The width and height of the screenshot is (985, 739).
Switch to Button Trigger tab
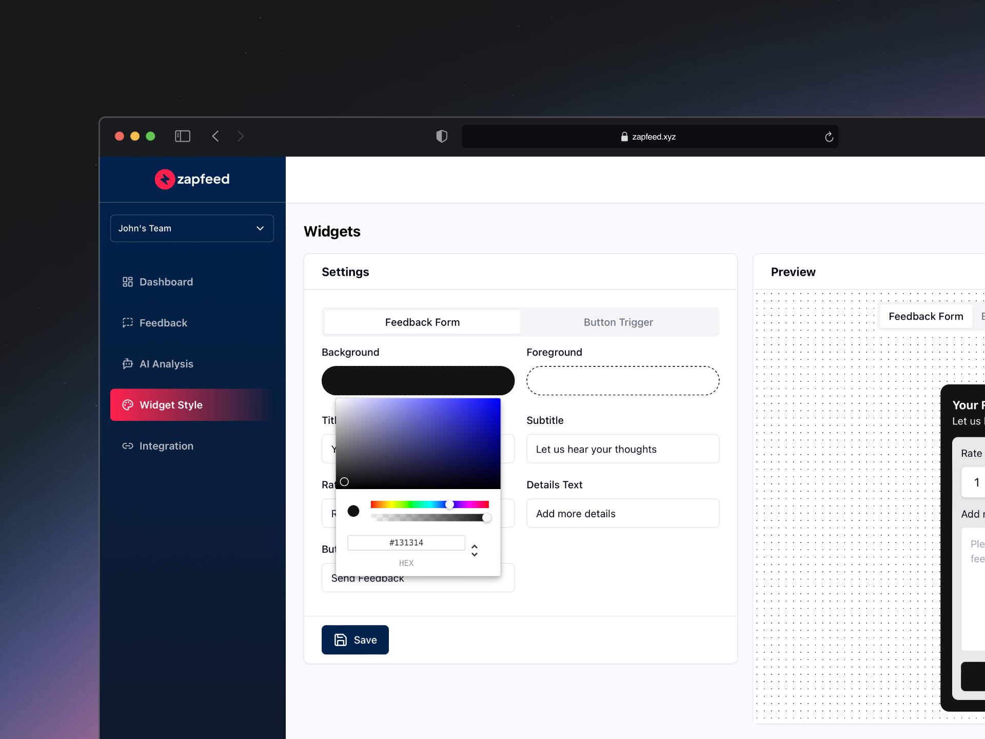pyautogui.click(x=618, y=322)
